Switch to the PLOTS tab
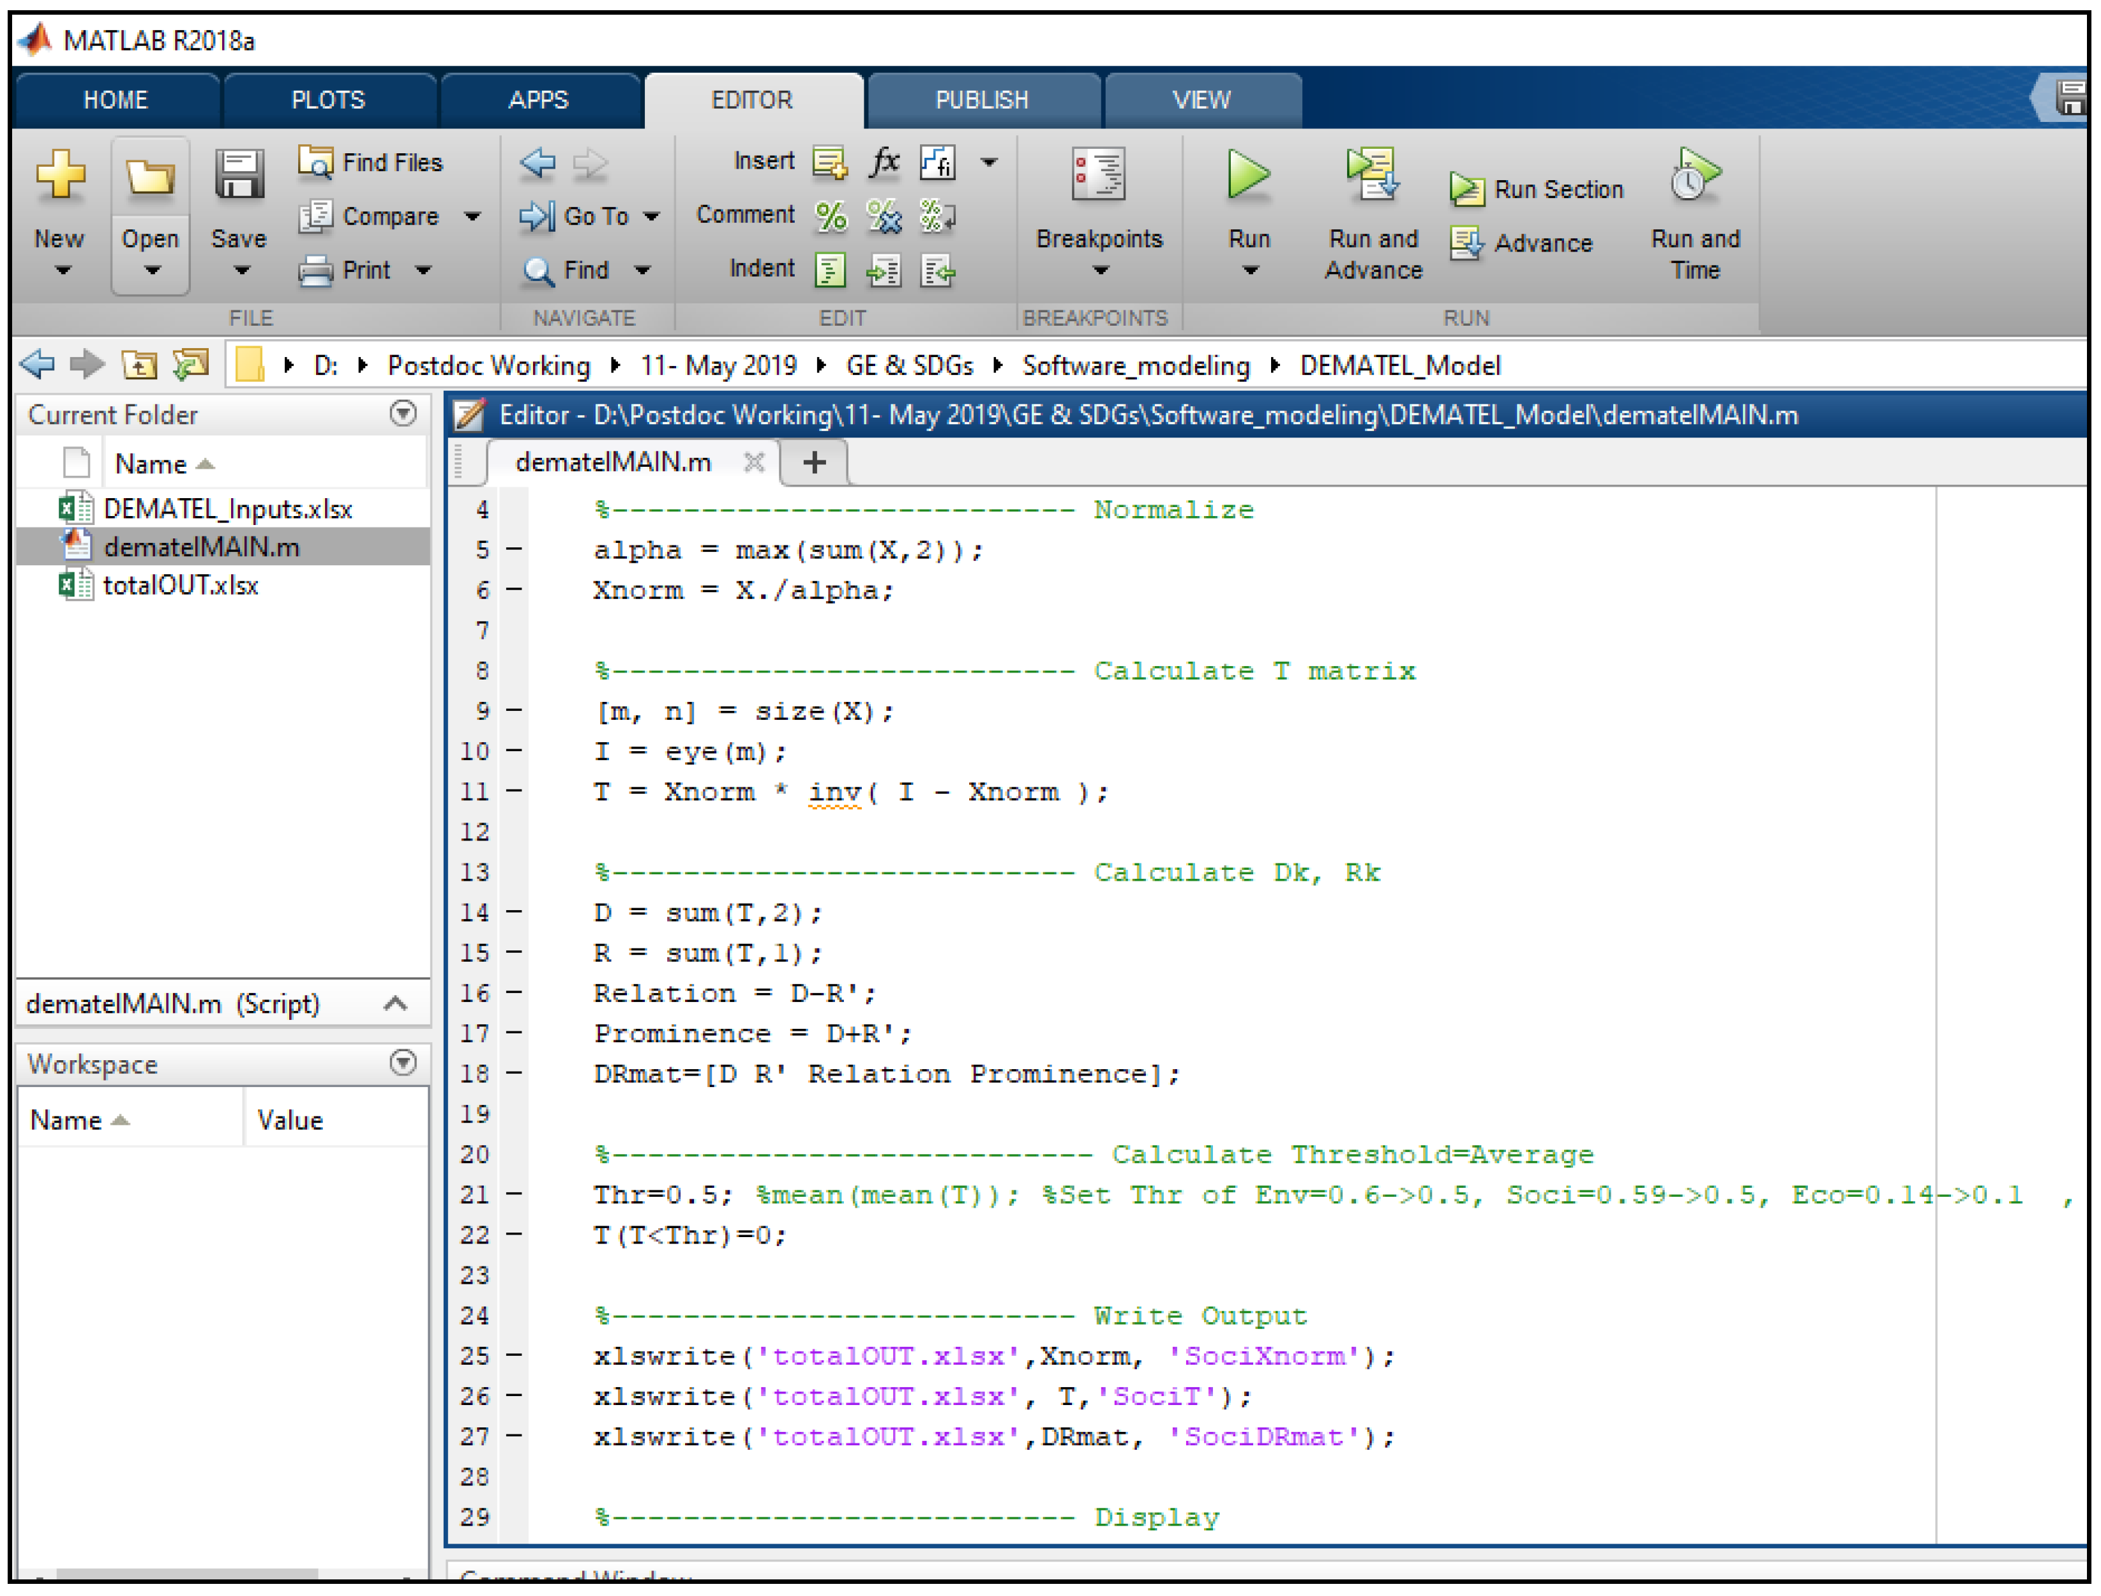This screenshot has height=1596, width=2101. (x=328, y=100)
